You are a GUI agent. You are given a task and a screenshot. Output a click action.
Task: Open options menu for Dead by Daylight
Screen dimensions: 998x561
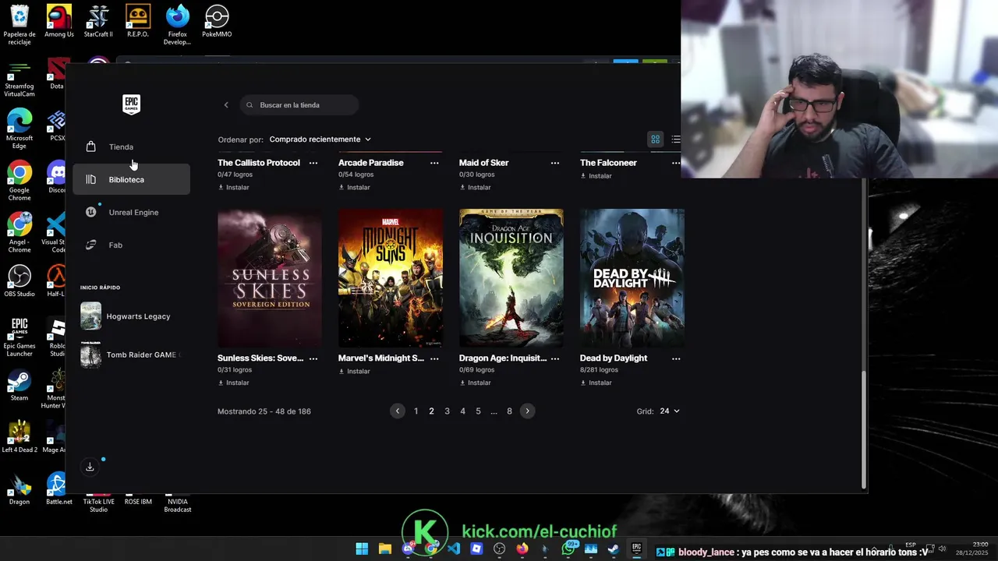click(x=676, y=358)
